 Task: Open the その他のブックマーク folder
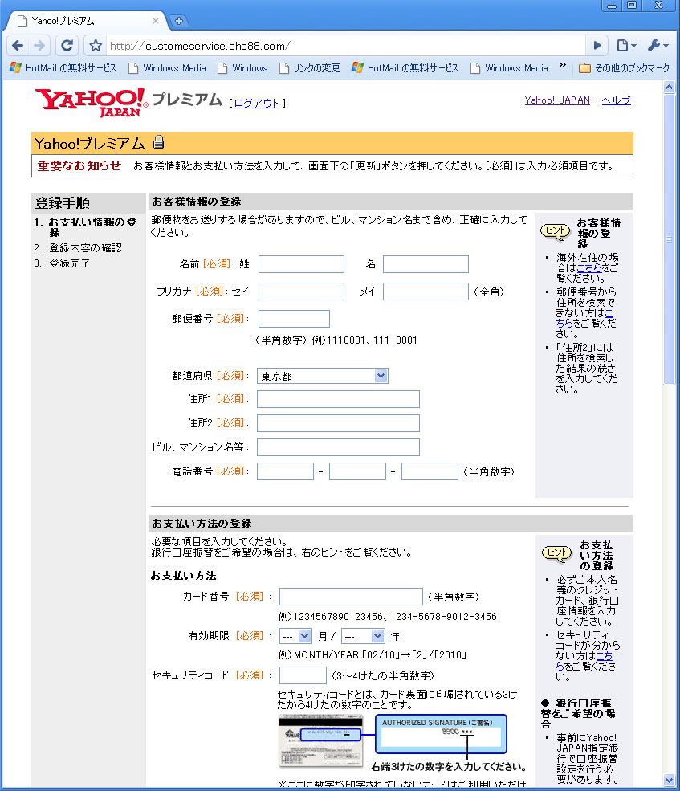624,68
